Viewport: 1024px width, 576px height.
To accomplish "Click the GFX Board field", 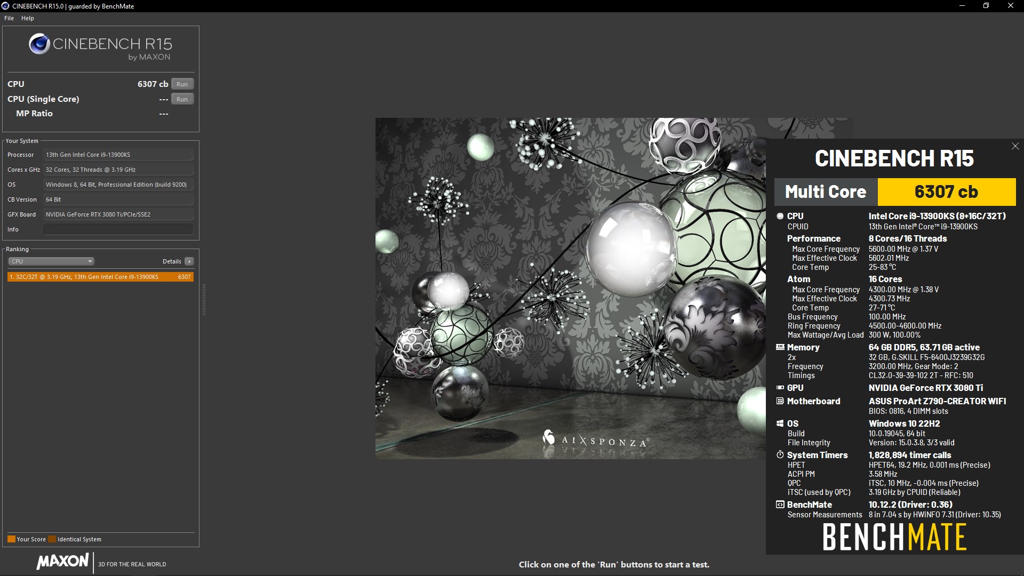I will 118,214.
